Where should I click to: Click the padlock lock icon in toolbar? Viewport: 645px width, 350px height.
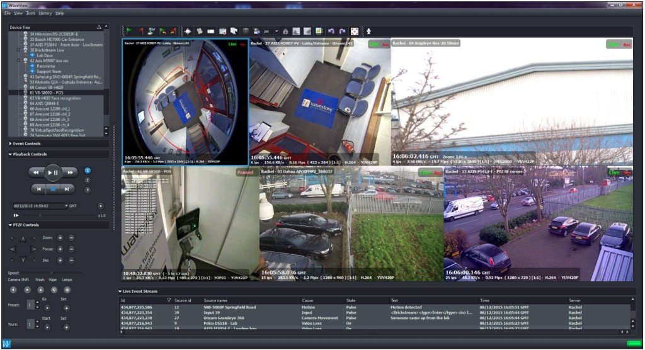(285, 31)
